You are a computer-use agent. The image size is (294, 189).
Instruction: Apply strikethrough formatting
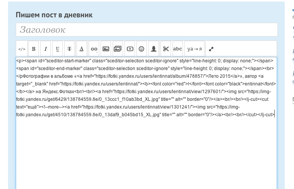(70, 49)
